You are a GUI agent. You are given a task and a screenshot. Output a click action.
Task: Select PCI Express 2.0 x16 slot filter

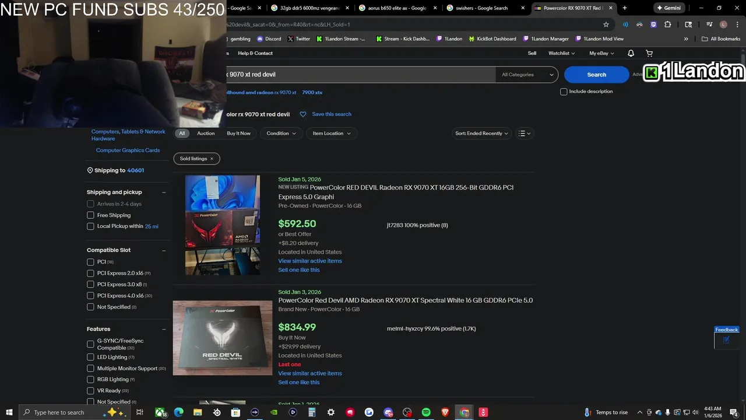pyautogui.click(x=90, y=273)
